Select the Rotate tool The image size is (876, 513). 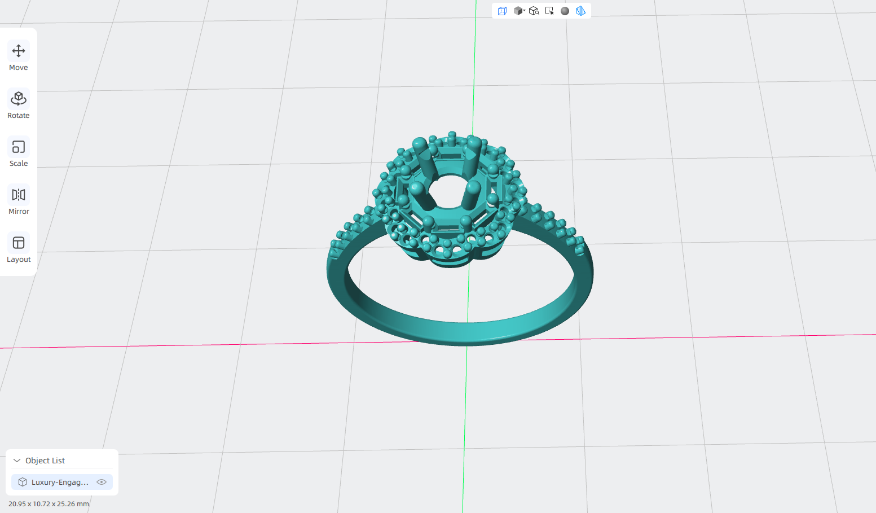coord(19,105)
